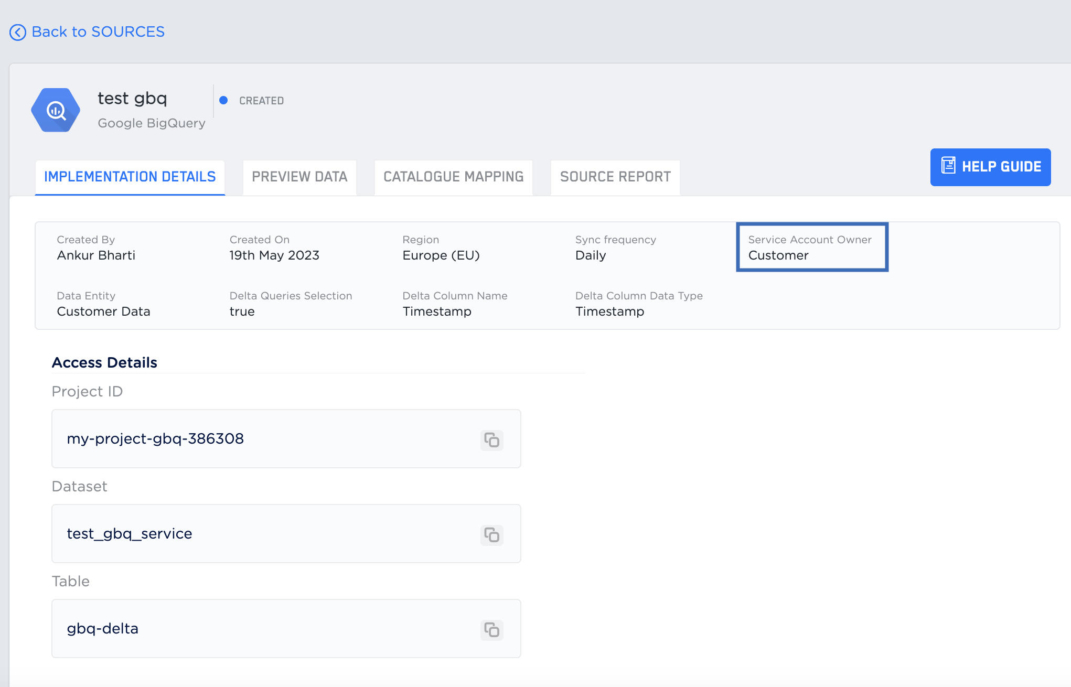Copy the Dataset name value

click(x=491, y=535)
